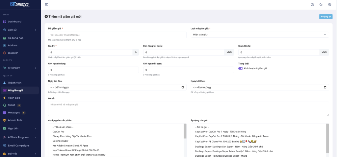Open calendar picker for Ngày bắt đầu
The height and width of the screenshot is (157, 337).
tap(183, 88)
